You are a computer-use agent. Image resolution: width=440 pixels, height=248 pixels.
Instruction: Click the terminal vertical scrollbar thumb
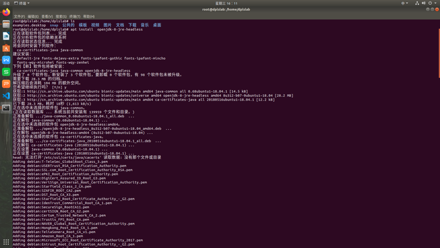coord(439,53)
